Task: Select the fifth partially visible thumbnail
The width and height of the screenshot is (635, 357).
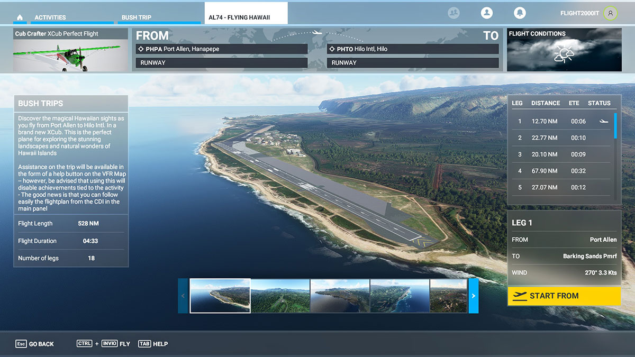Action: coord(449,296)
